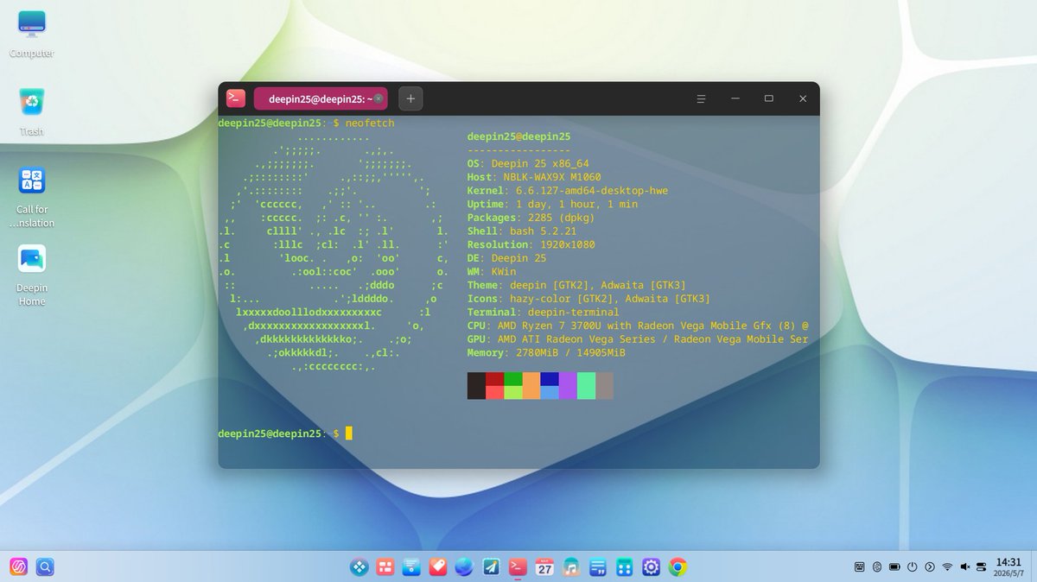Viewport: 1037px width, 582px height.
Task: Open the terminal hamburger menu
Action: pyautogui.click(x=702, y=98)
